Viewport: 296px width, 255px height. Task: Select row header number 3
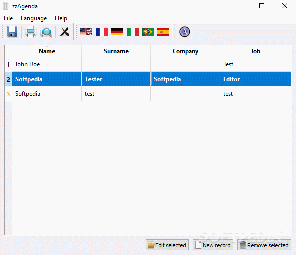[x=8, y=94]
